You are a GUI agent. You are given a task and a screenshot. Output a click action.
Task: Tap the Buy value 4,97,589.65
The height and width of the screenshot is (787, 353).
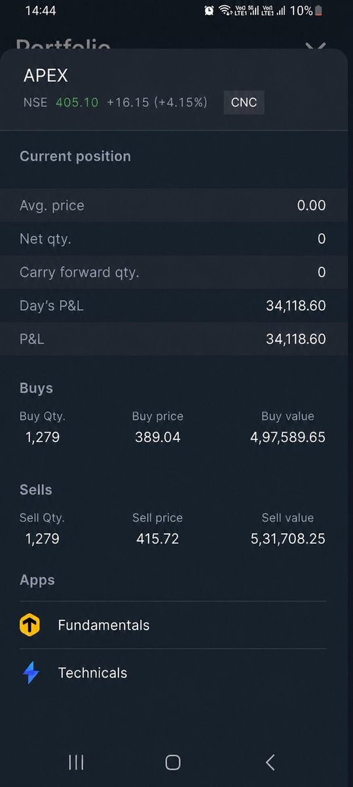(x=288, y=437)
